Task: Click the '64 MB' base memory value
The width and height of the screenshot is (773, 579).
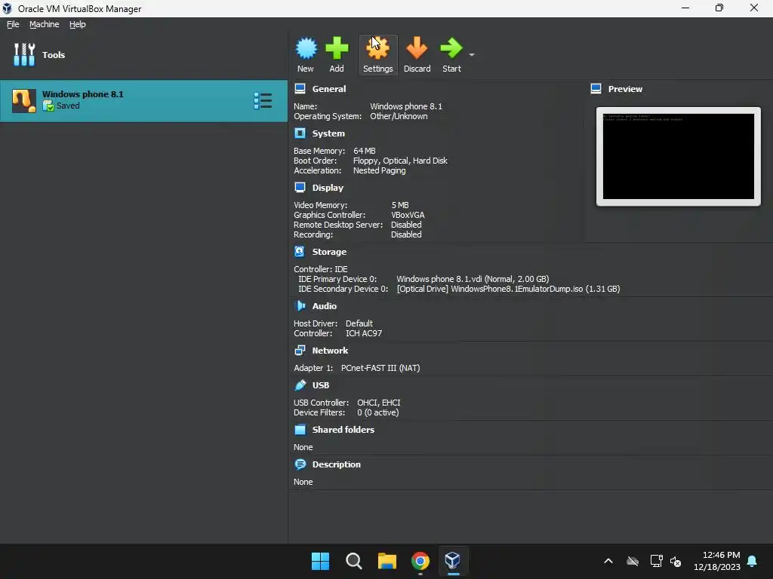Action: (x=365, y=151)
